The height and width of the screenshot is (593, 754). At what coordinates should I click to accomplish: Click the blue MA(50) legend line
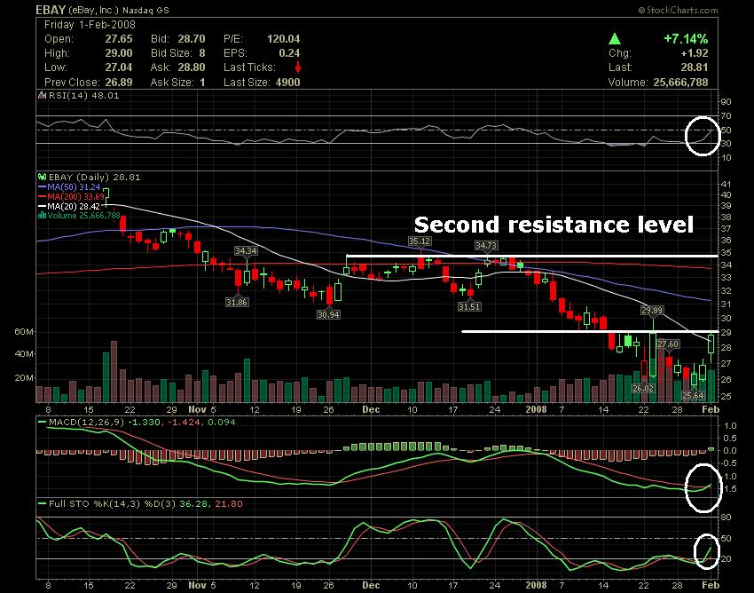click(x=42, y=187)
